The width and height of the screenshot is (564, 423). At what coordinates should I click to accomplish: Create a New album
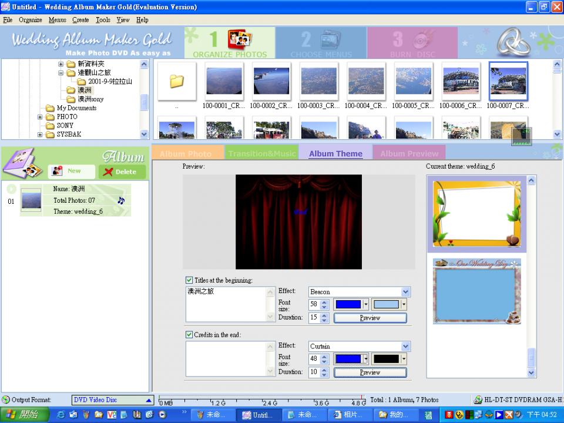71,171
